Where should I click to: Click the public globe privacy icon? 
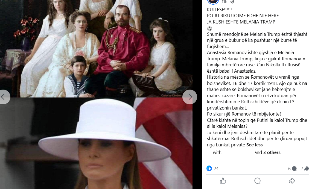pyautogui.click(x=232, y=2)
